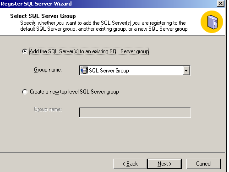Viewport: 229px width, 172px height.
Task: Open the SQL Server Group combo box
Action: [x=135, y=71]
